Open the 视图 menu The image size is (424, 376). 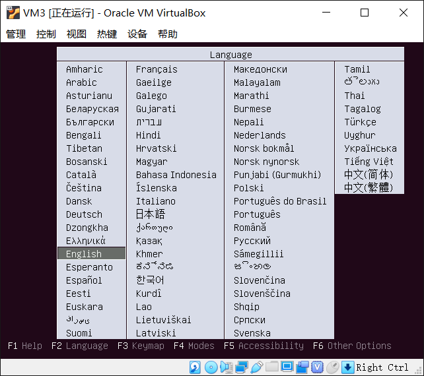77,34
